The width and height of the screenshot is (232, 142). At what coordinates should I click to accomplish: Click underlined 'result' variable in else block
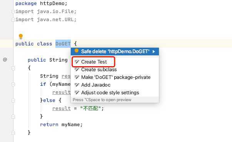[x=62, y=109]
